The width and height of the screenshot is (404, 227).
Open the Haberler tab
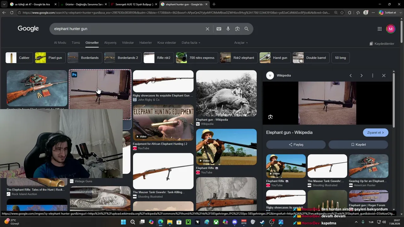(x=146, y=43)
